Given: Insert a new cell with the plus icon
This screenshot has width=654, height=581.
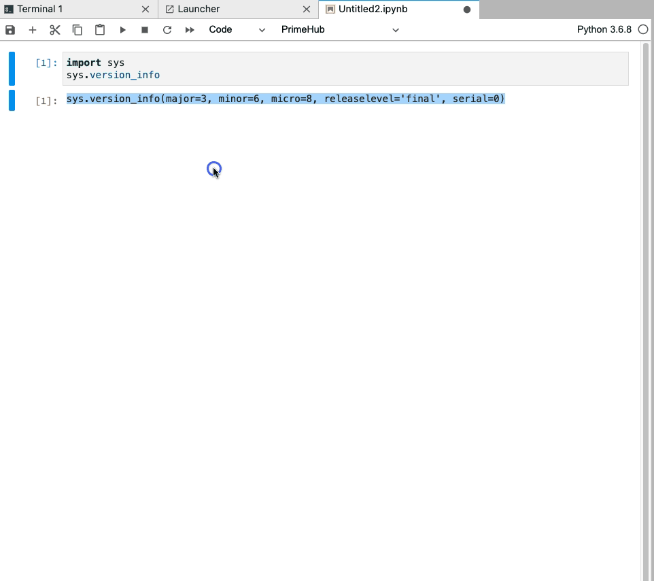Looking at the screenshot, I should (x=33, y=30).
